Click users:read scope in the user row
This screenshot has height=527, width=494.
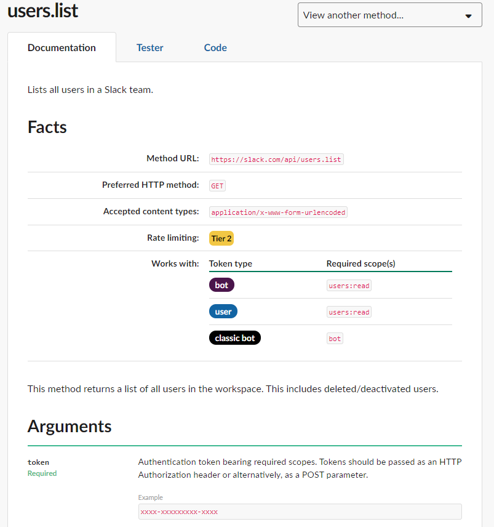[349, 312]
